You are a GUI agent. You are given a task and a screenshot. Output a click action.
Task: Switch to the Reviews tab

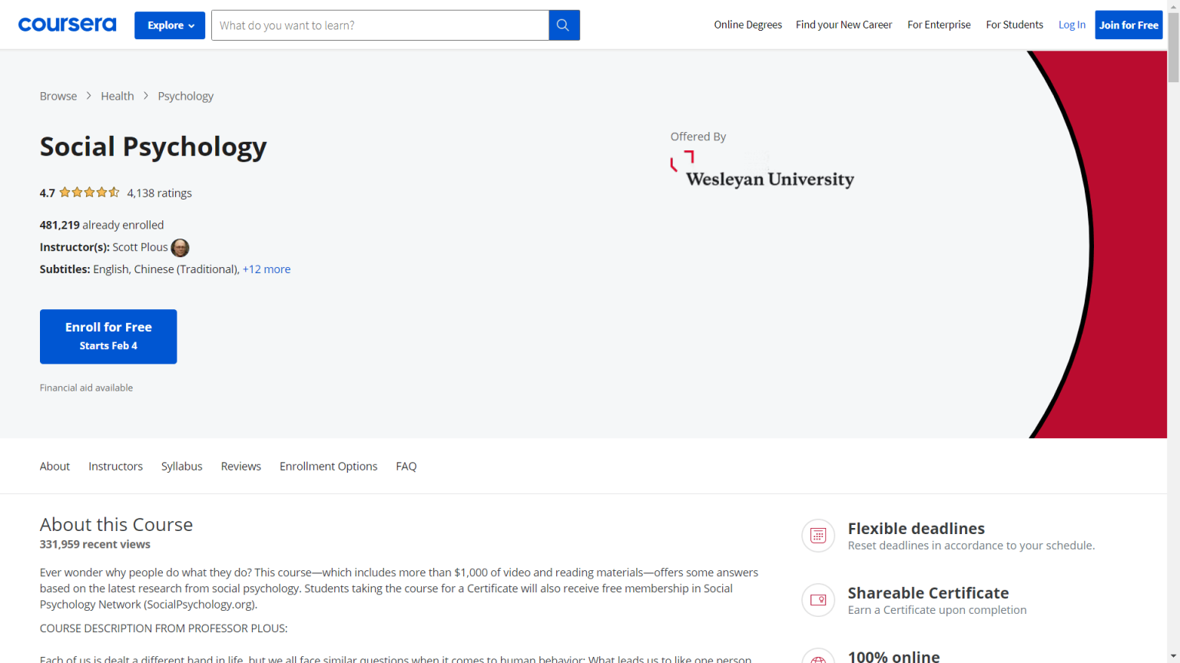point(241,466)
